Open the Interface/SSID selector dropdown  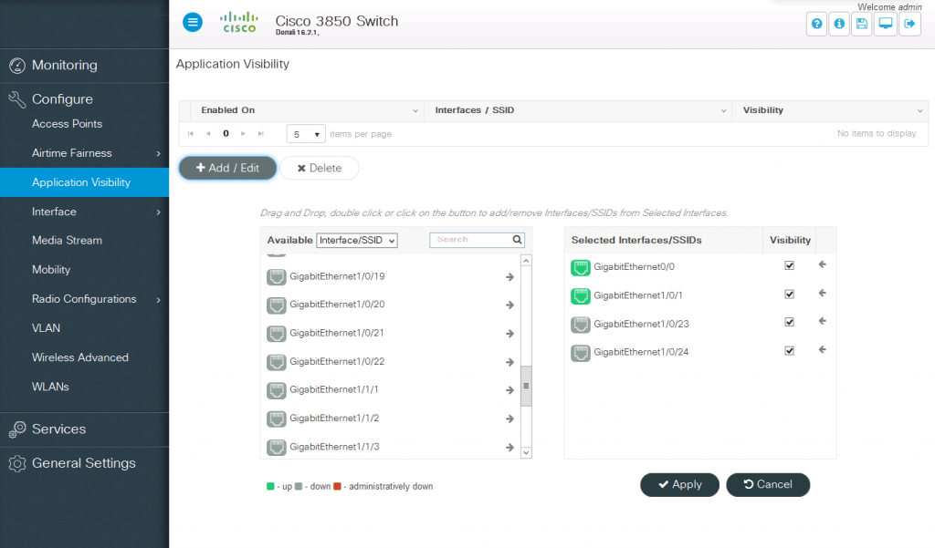pos(356,240)
